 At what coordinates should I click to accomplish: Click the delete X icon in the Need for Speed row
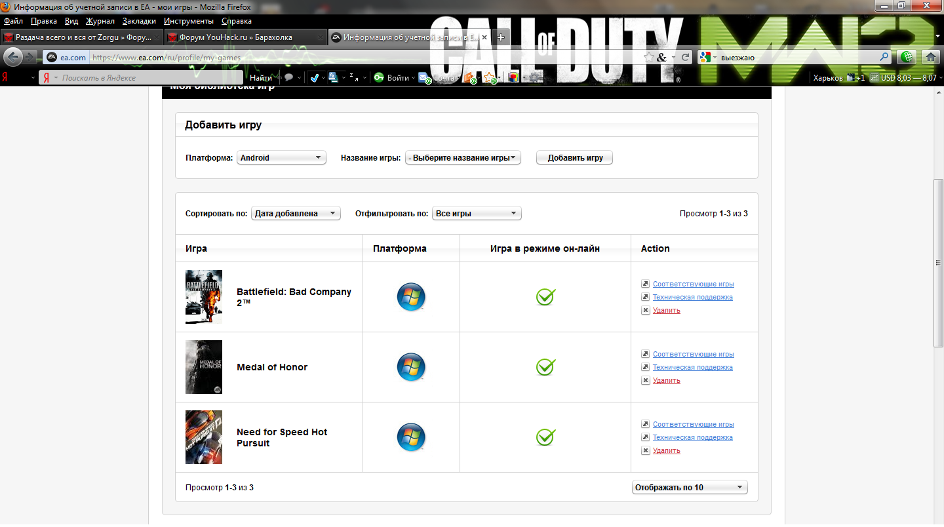[645, 450]
